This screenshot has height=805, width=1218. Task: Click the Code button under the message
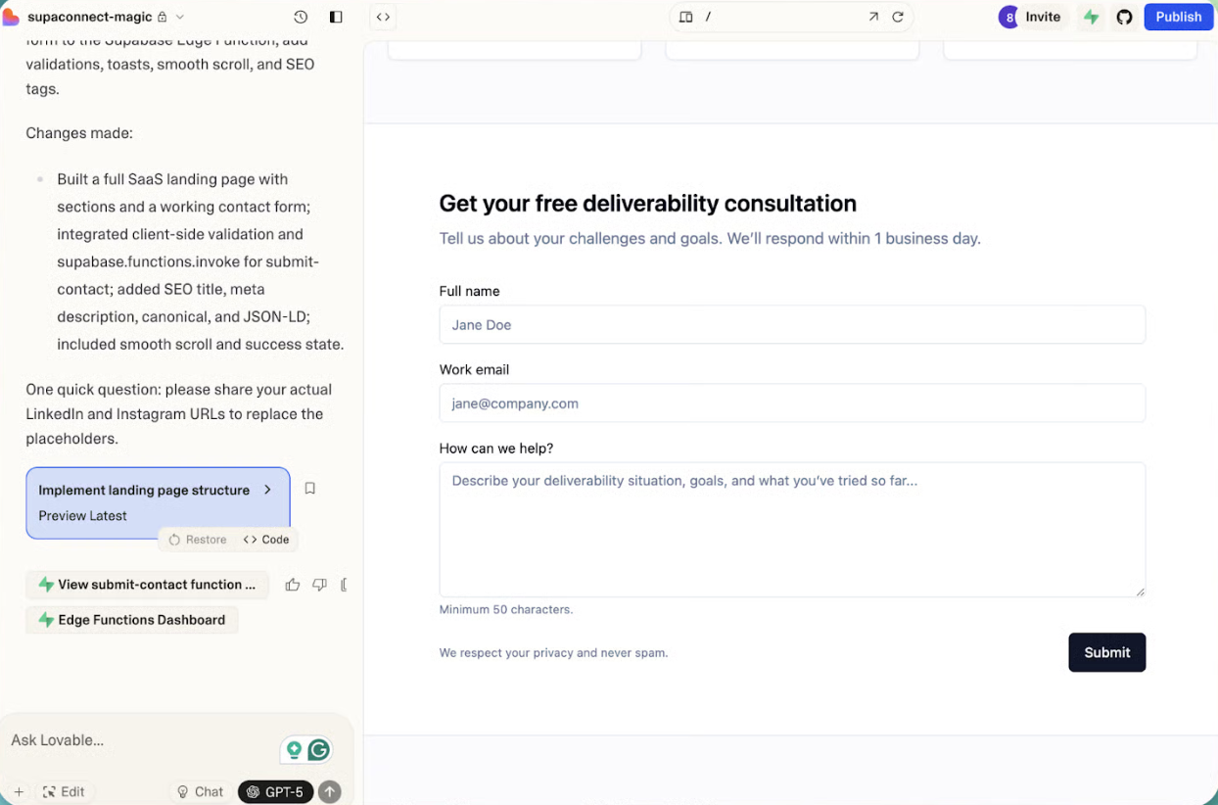click(x=266, y=540)
